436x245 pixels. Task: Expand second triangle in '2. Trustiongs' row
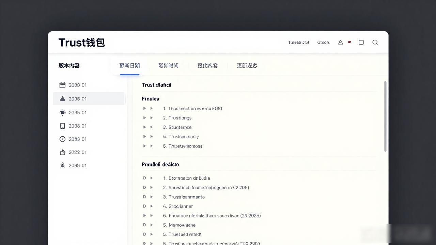pos(152,118)
